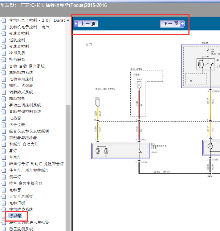
Task: Select 电热窗 tree item
Action: [15, 118]
